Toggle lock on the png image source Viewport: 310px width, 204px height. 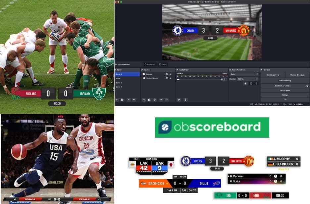point(171,78)
